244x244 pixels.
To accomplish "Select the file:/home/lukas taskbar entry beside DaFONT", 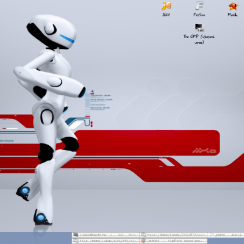I will tap(106, 241).
